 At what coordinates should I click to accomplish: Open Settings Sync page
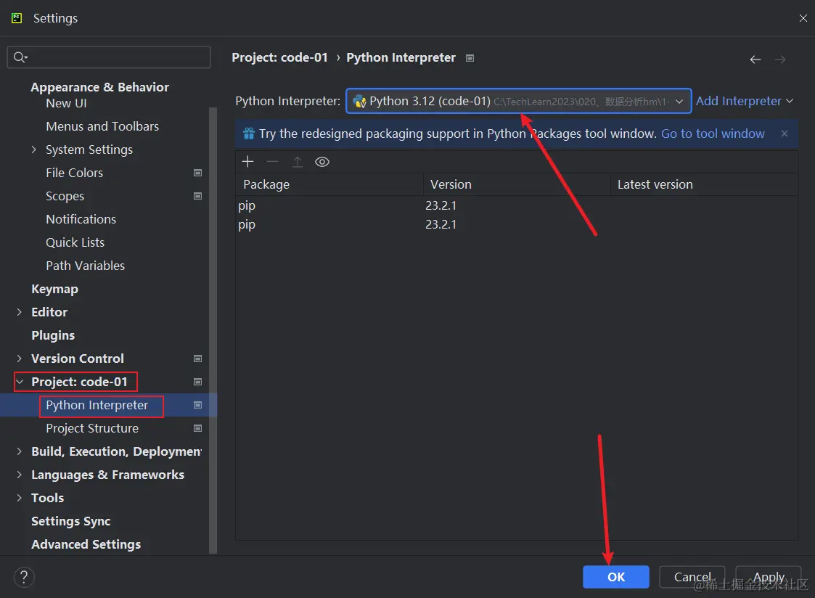(x=70, y=521)
